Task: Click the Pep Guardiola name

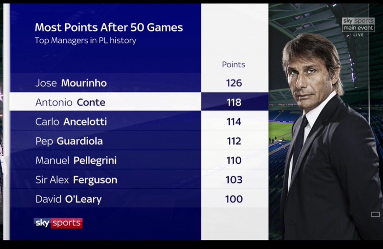Action: (69, 141)
